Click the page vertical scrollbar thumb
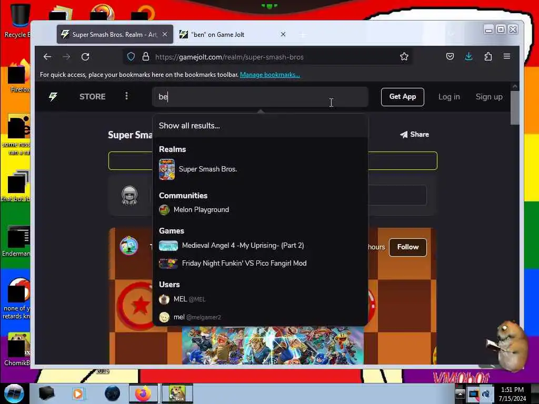This screenshot has width=539, height=404. pos(515,107)
